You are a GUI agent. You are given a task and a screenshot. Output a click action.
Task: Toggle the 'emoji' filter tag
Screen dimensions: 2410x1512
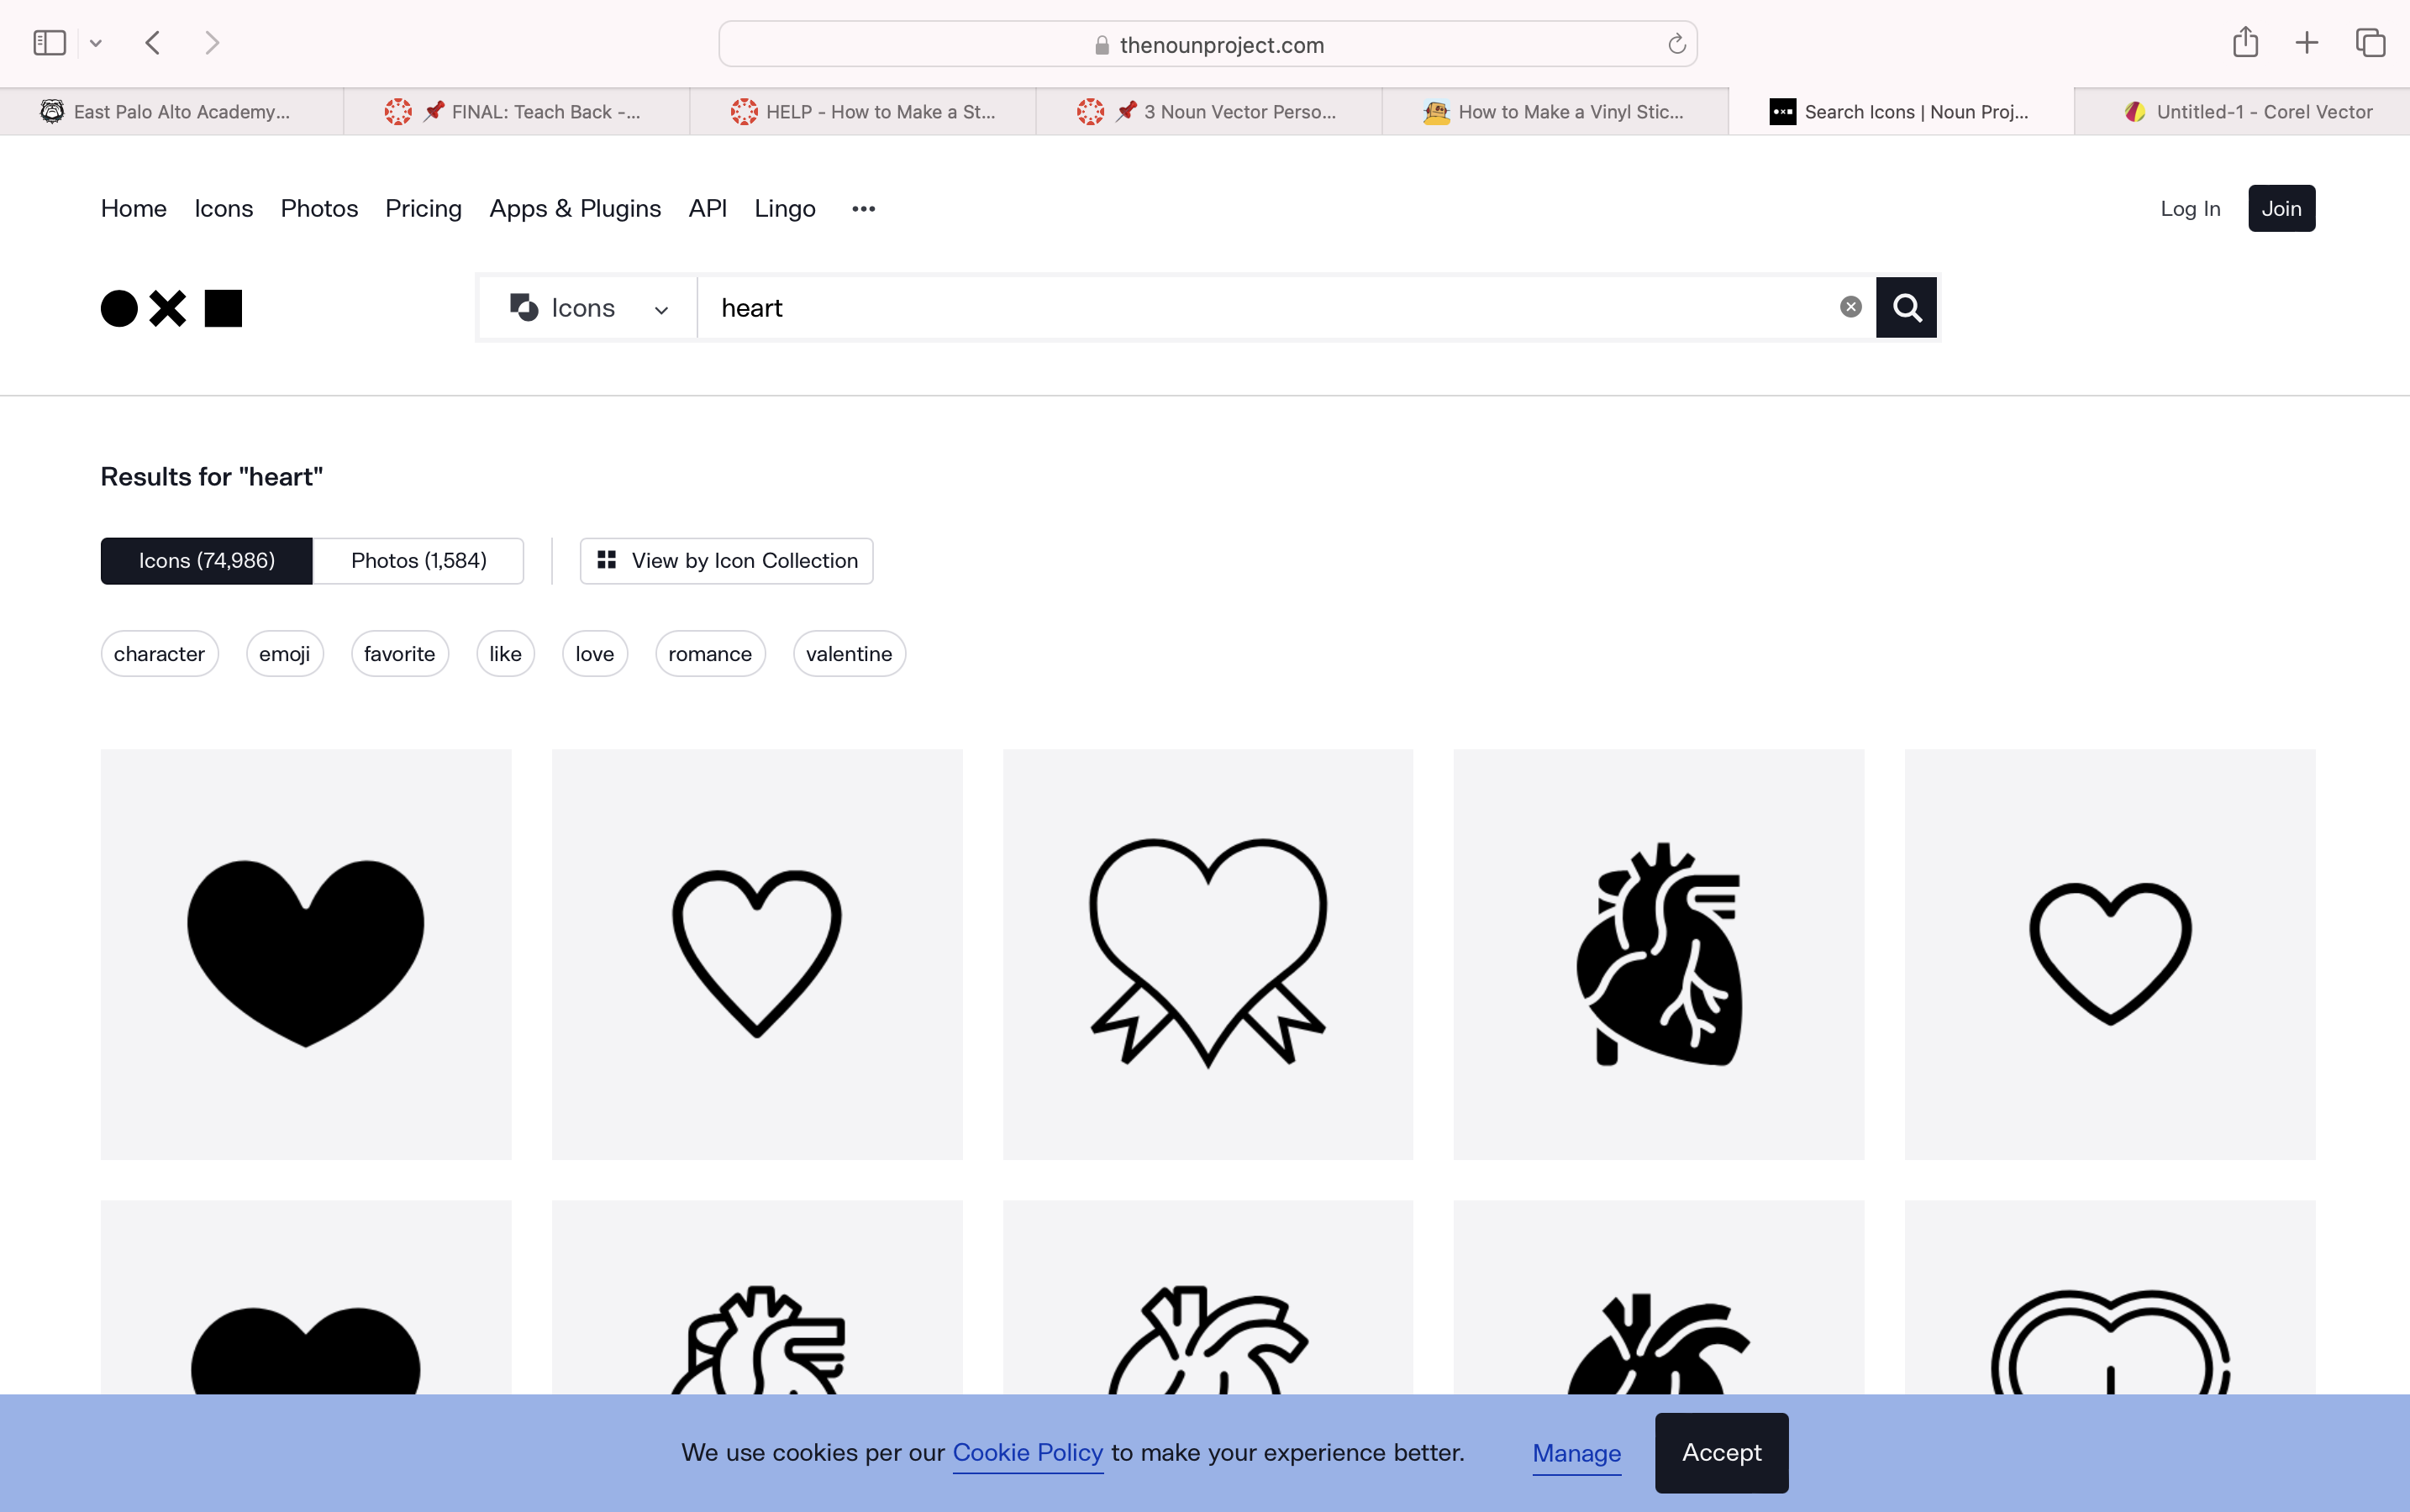point(284,654)
